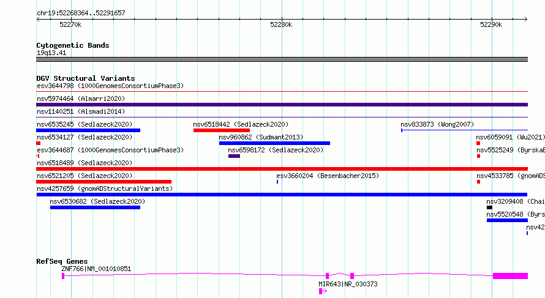Viewport: 545px width, 298px height.
Task: Click the thin blue nsv833873 variant line
Action: coord(464,130)
